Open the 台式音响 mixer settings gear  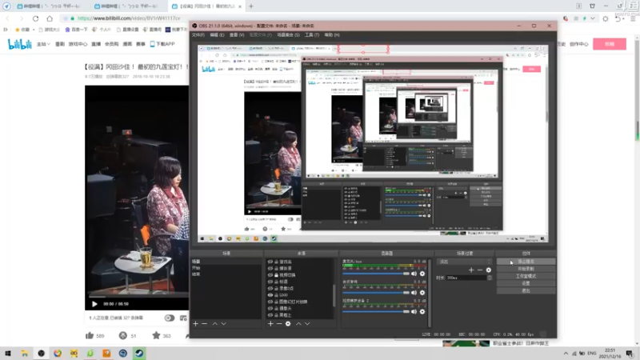[x=422, y=293]
